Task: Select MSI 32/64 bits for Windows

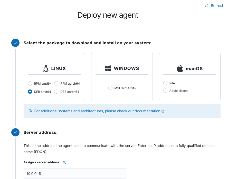Action: (x=110, y=88)
